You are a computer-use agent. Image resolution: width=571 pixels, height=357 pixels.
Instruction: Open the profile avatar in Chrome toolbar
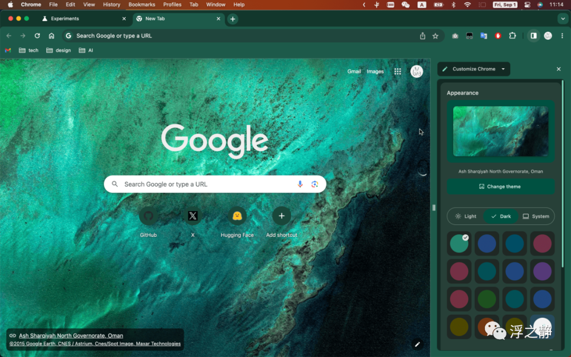click(548, 36)
